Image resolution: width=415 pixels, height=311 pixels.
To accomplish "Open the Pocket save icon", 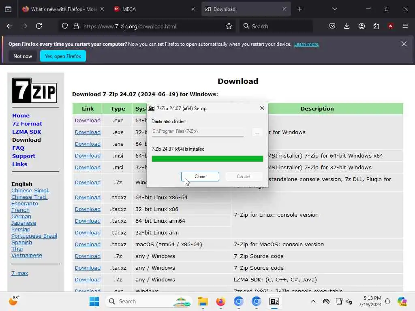I will coord(332,26).
